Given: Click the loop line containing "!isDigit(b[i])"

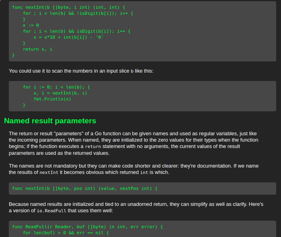Looking at the screenshot, I should (78, 13).
